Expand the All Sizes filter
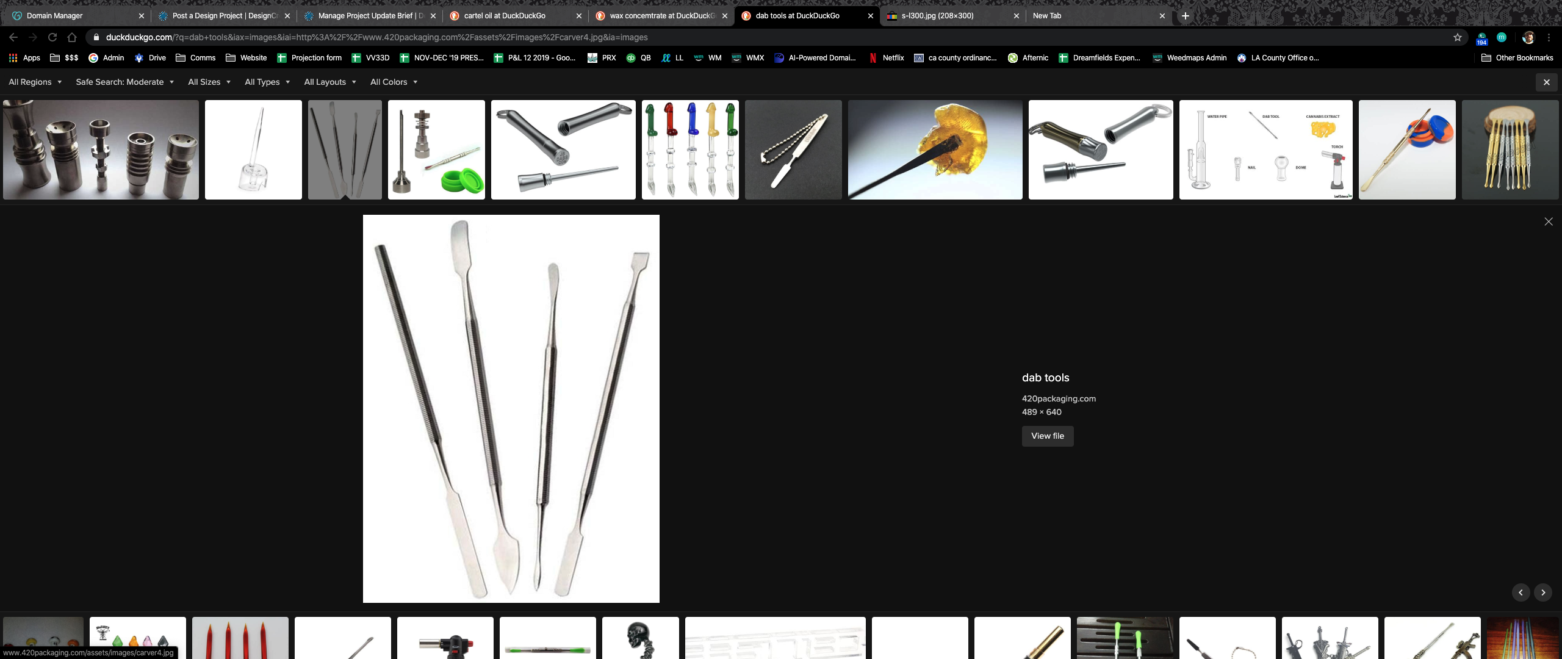 (209, 82)
